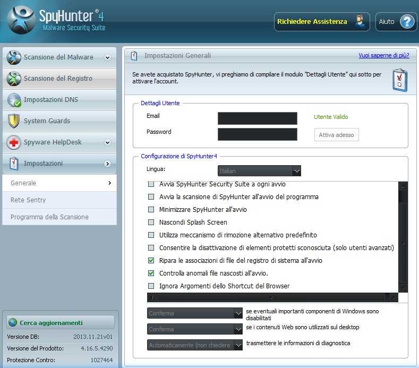Click the clipboard icon beside Impostazioni Generali title
This screenshot has width=419, height=368.
[134, 56]
